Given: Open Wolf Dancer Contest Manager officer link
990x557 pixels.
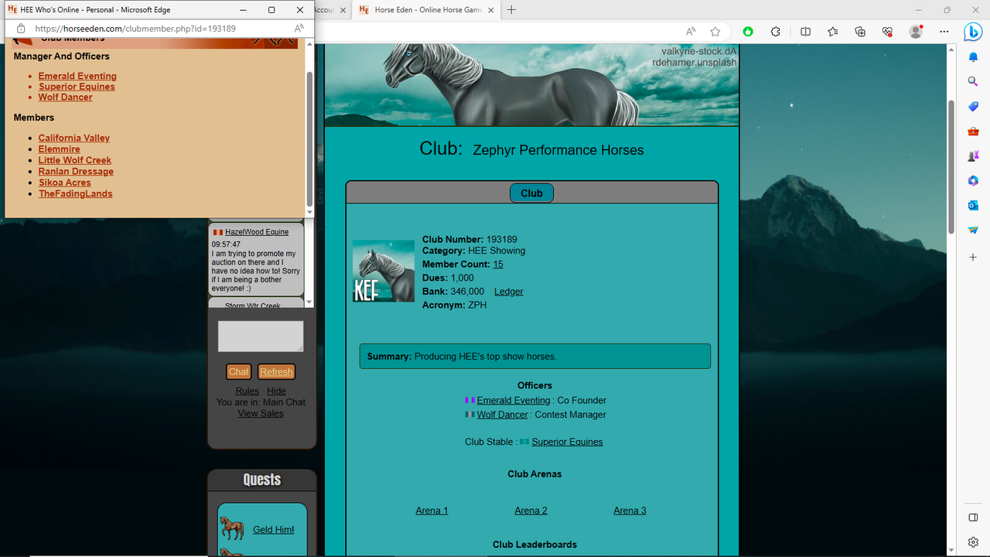Looking at the screenshot, I should click(502, 415).
